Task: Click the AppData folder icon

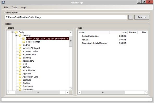Action: (x=20, y=74)
